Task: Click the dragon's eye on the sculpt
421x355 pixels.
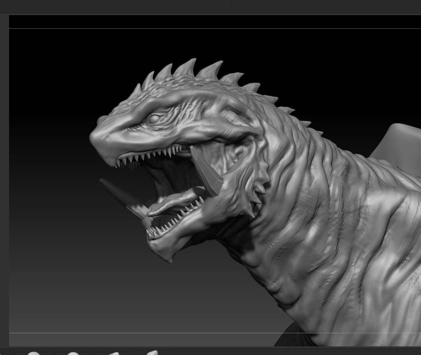Action: click(155, 119)
